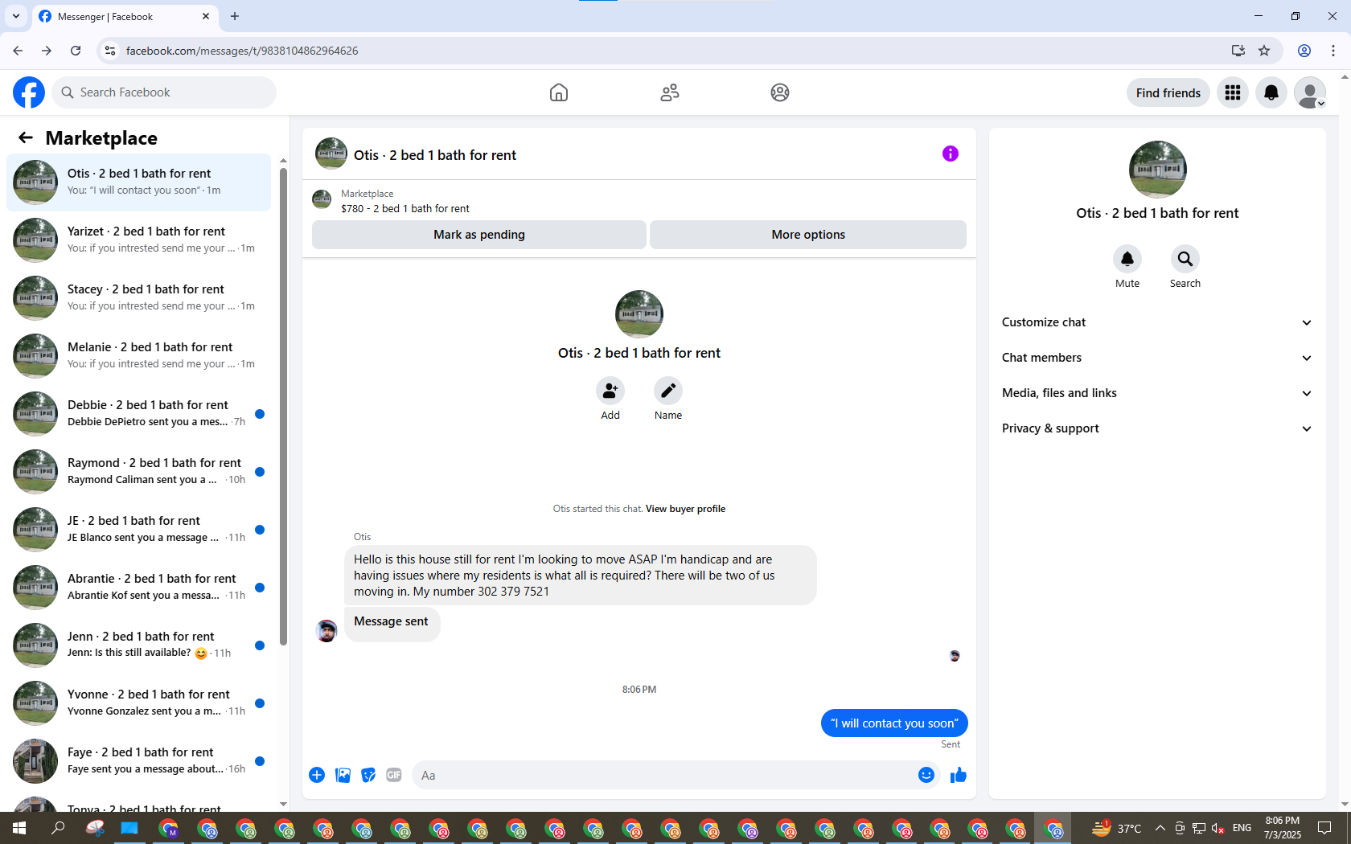
Task: Open JE Blanco conversation
Action: [x=138, y=530]
